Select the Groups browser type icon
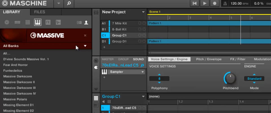Image resolution: width=271 pixels, height=113 pixels. click(17, 22)
